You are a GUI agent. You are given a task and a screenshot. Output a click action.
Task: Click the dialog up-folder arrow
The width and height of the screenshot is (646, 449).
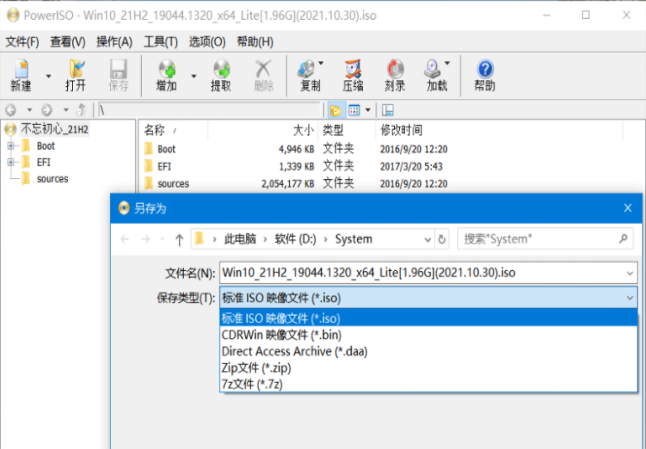[179, 239]
